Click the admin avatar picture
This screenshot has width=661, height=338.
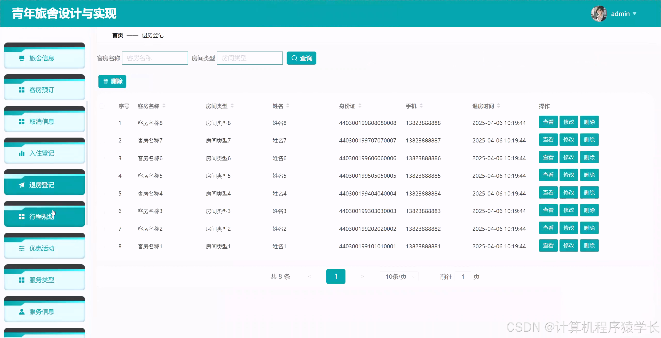click(599, 14)
